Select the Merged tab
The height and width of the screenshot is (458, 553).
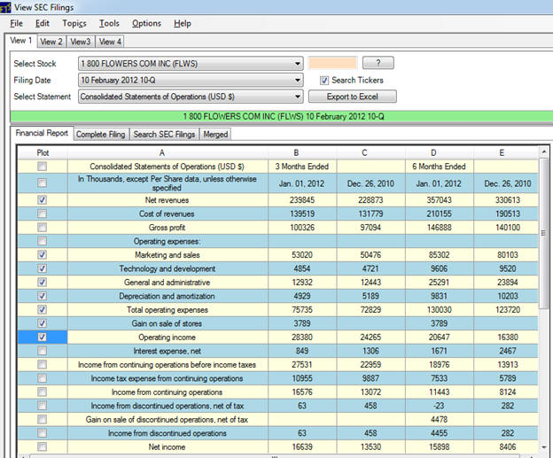point(216,135)
